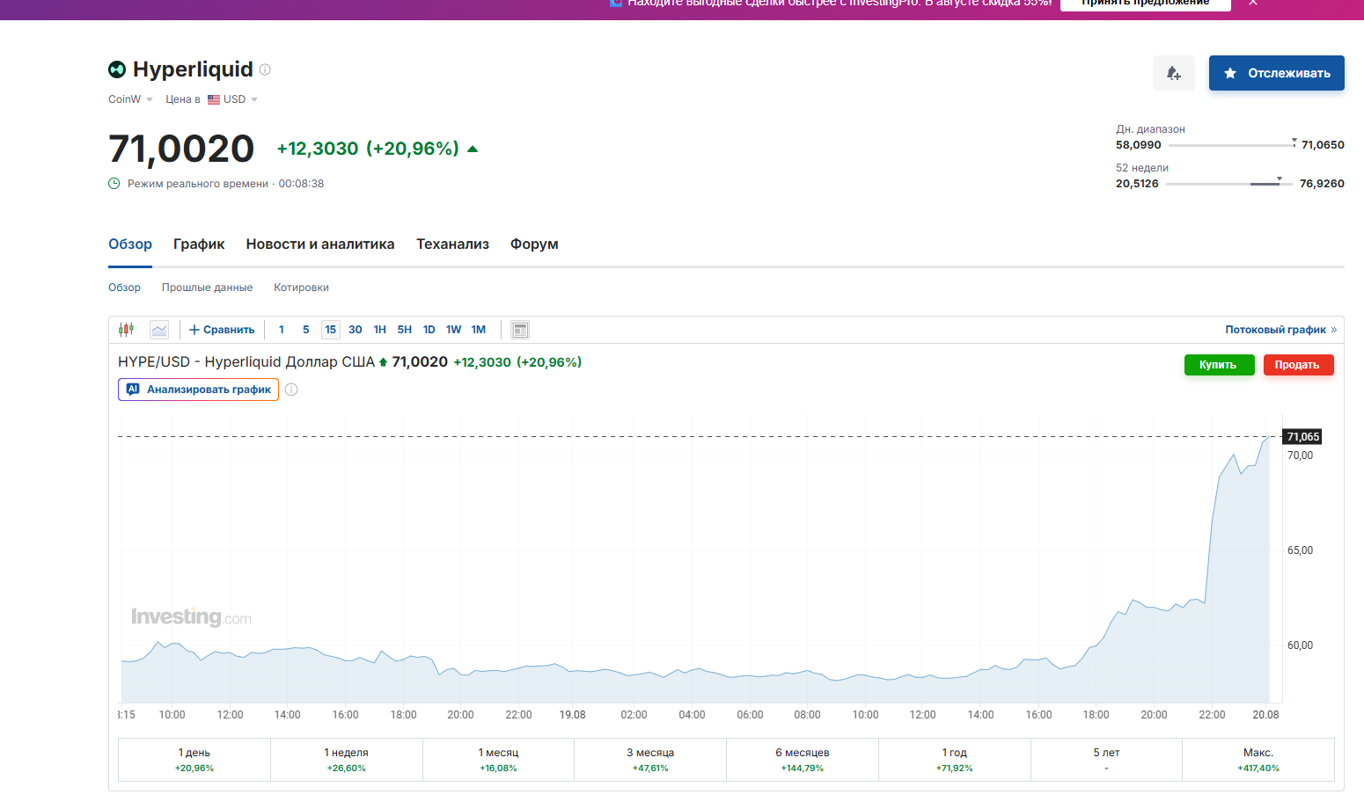Select the Макс. period cell
The image size is (1364, 809).
point(1258,760)
